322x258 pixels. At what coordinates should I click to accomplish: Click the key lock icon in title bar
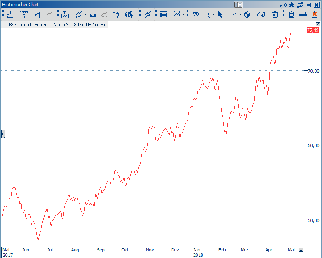[x=284, y=5]
